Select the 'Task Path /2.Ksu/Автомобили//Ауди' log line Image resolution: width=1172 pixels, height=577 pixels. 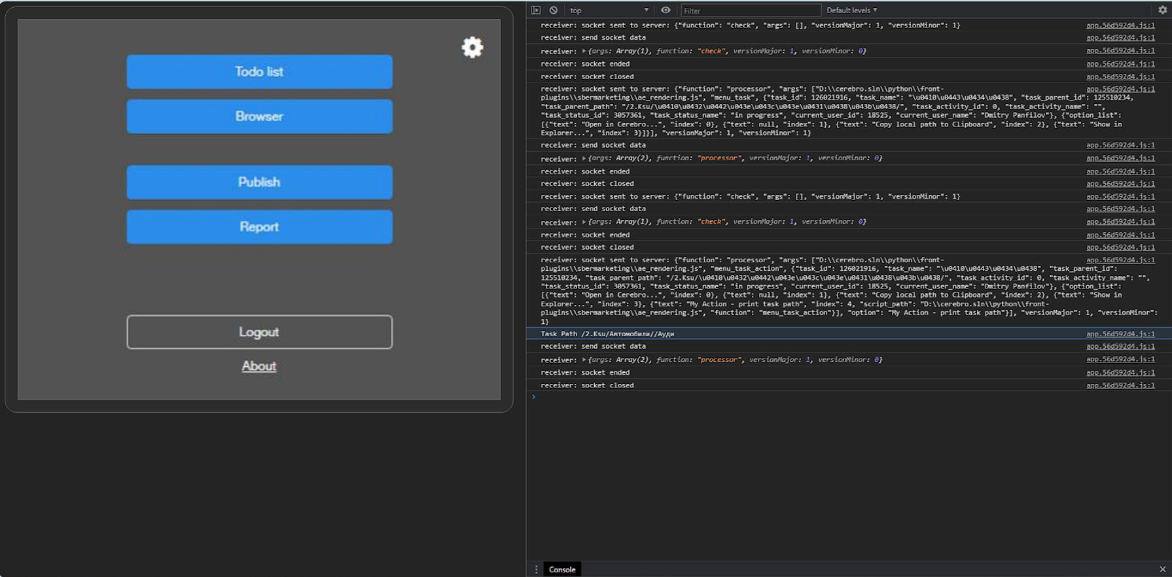pos(607,334)
